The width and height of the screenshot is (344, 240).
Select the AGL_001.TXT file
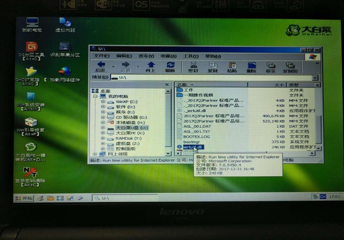click(x=197, y=132)
